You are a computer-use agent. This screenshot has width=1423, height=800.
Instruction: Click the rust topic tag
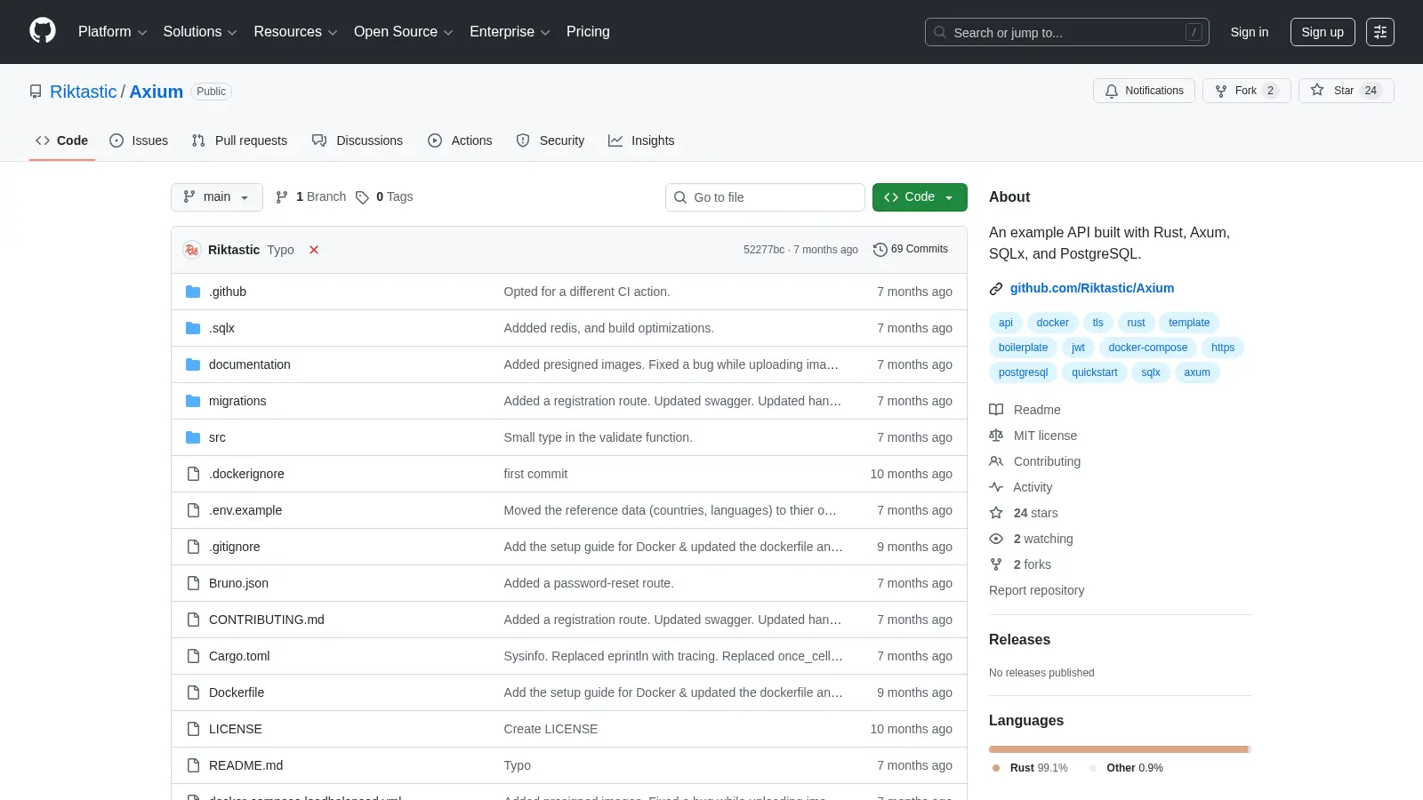[x=1136, y=323]
